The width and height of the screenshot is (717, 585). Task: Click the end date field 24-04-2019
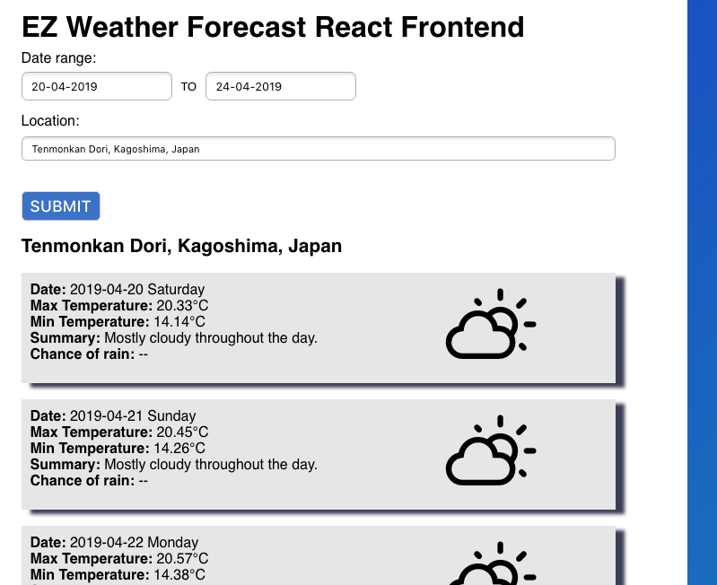click(x=280, y=87)
